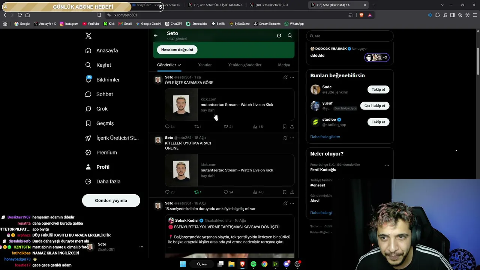Click Geri takip et for yusuf
Viewport: 480px width, 270px height.
[x=375, y=106]
